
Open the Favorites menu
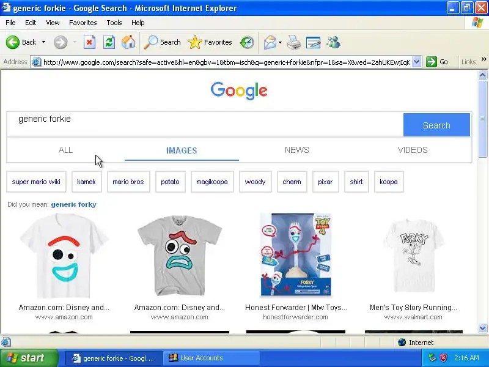(83, 23)
